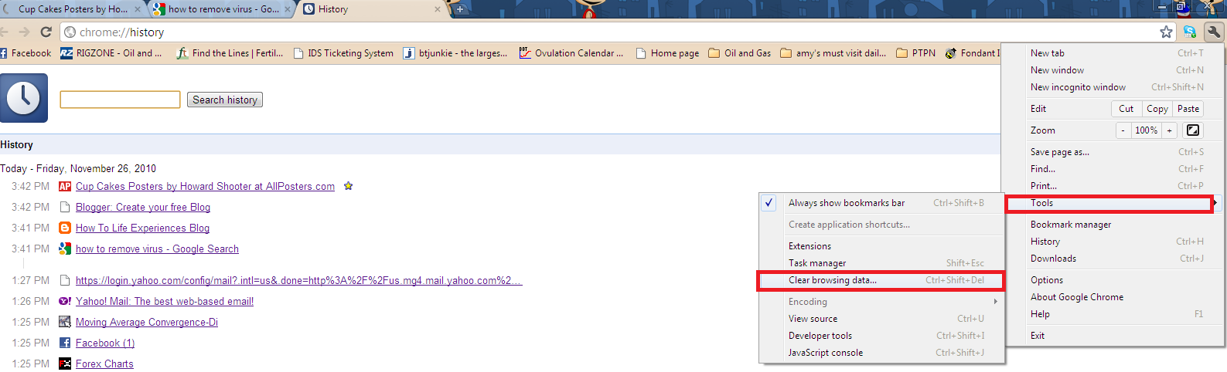Focus the history search text field
1227x372 pixels.
click(120, 100)
